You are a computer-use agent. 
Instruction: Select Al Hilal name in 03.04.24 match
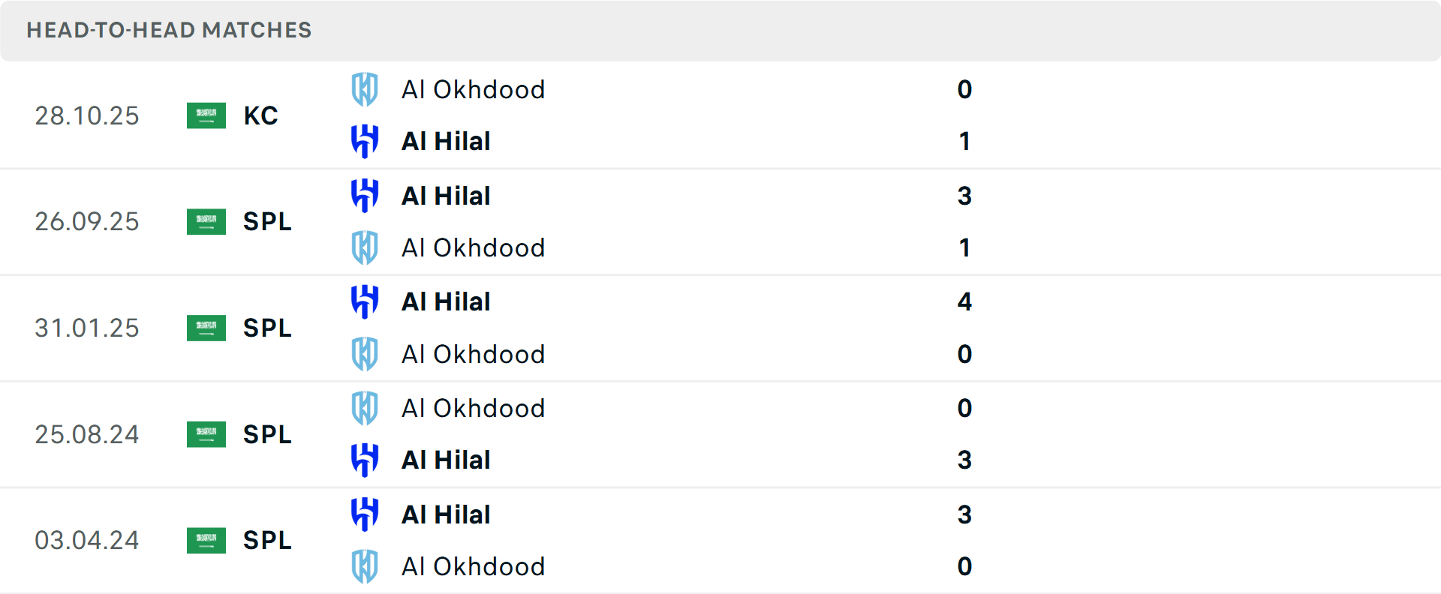coord(446,514)
